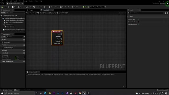Expand My Character variable category
The image size is (169, 95).
[x=1, y=55]
